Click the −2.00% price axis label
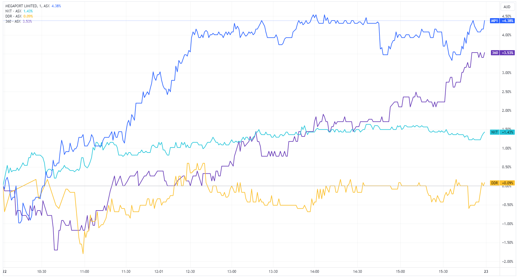 pos(507,262)
